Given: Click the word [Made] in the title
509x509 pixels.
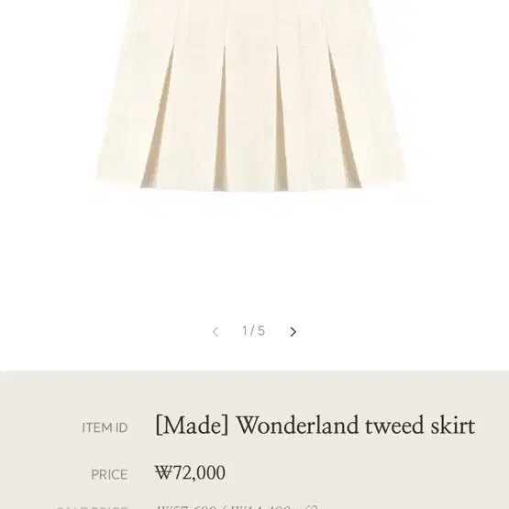Looking at the screenshot, I should [192, 425].
